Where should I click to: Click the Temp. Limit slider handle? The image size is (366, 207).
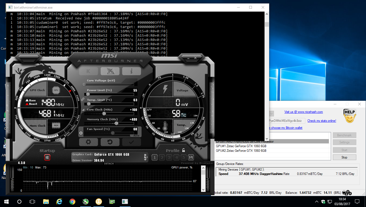tap(89, 104)
